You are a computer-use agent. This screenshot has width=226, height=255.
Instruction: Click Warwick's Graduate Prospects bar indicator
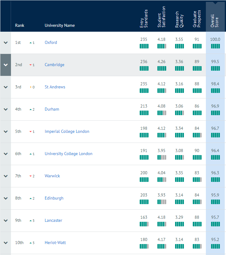point(197,180)
